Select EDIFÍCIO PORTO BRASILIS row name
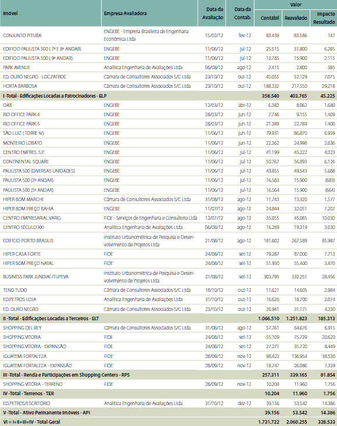Image resolution: width=337 pixels, height=426 pixels. 28,241
